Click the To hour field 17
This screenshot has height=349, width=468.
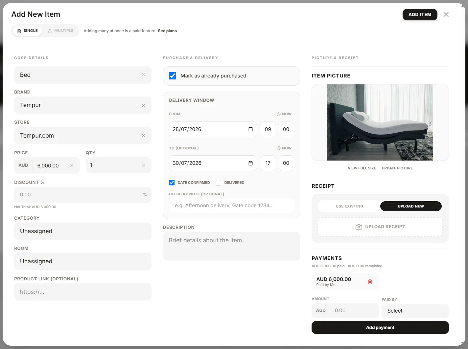pos(268,163)
